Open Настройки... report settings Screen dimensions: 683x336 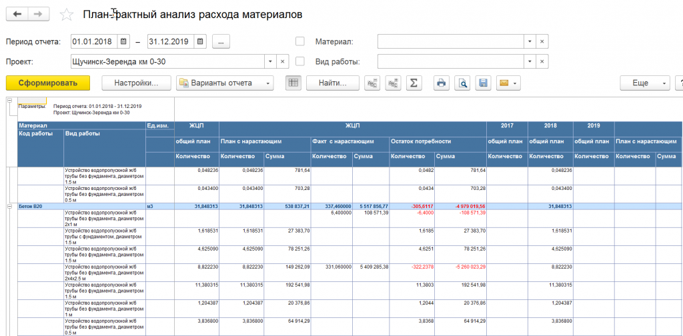[136, 83]
